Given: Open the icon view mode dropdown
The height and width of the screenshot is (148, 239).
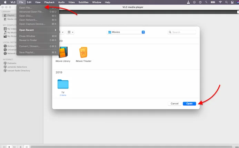Looking at the screenshot, I should point(62,32).
